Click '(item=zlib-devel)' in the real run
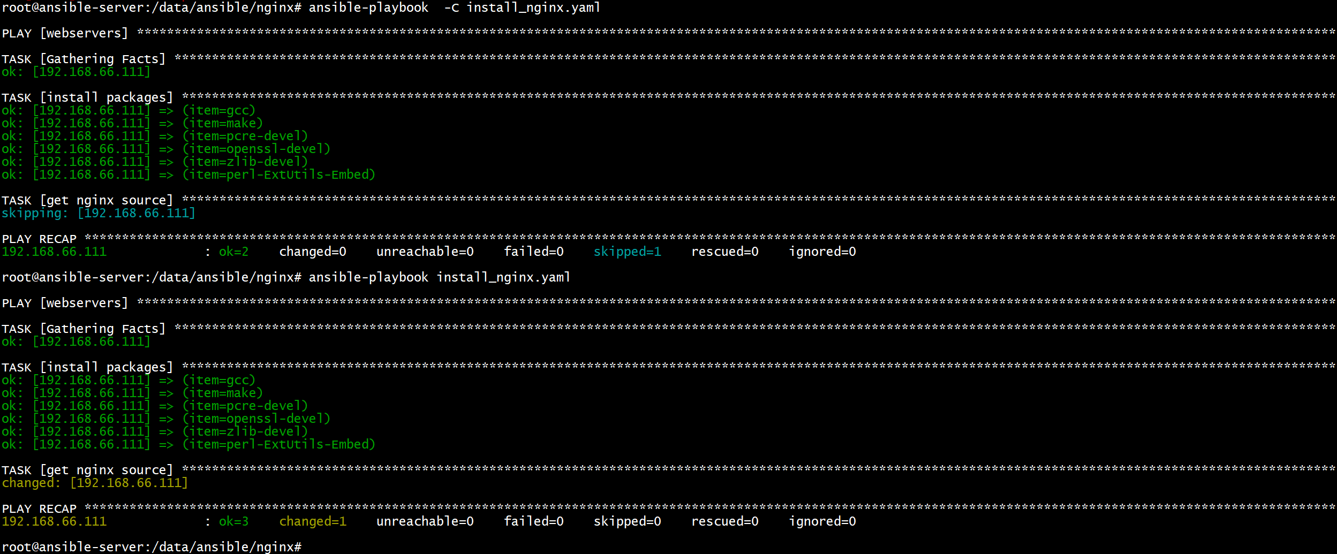This screenshot has height=554, width=1337. [x=245, y=431]
